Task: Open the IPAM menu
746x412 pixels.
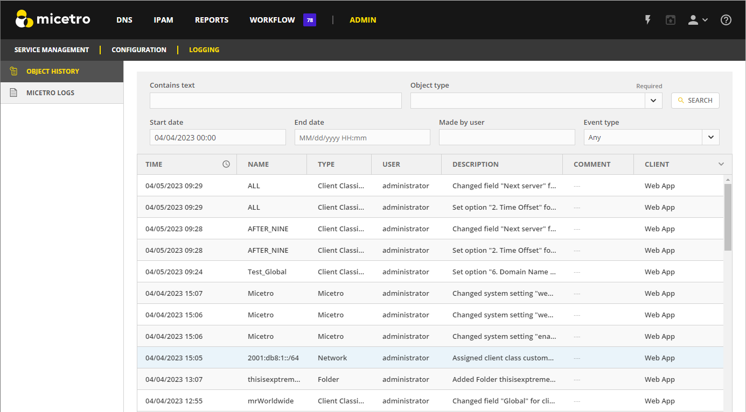Action: pyautogui.click(x=163, y=20)
